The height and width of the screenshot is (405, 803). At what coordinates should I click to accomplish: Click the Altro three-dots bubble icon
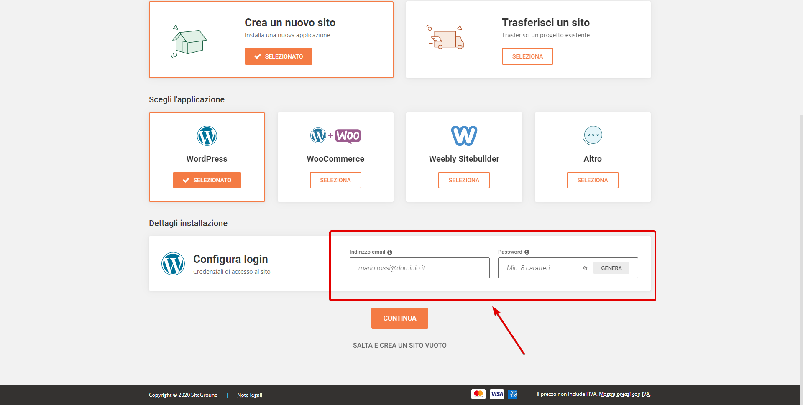tap(593, 135)
